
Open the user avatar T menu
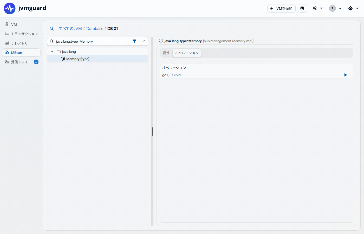coord(335,8)
